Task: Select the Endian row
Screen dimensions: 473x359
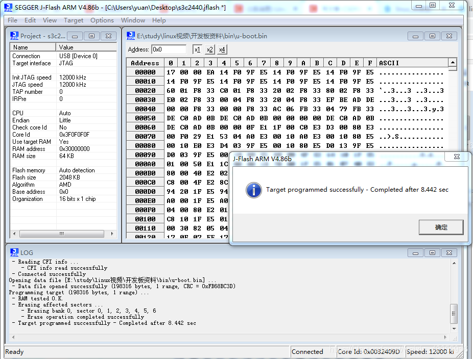Action: (x=63, y=120)
